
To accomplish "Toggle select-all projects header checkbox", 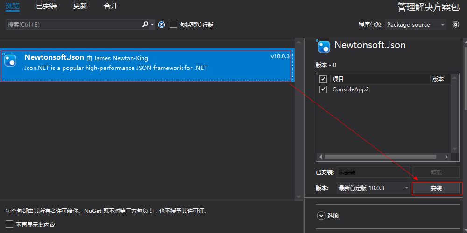I will click(x=323, y=79).
